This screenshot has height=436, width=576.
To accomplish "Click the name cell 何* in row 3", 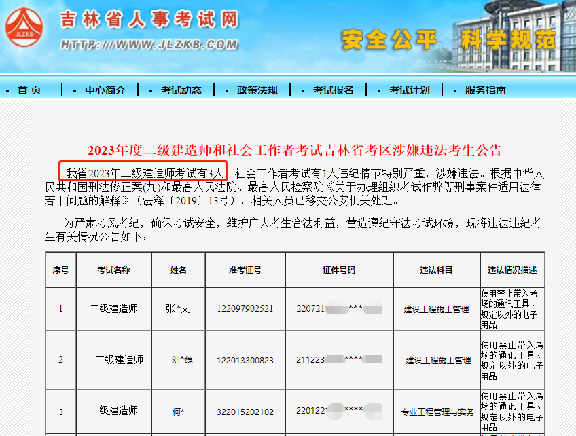I will [178, 411].
